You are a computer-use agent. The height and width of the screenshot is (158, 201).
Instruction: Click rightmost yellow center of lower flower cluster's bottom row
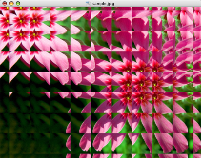[154, 98]
